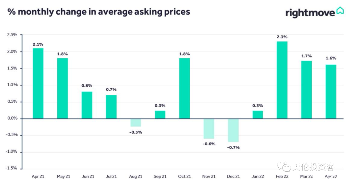The width and height of the screenshot is (346, 182).
Task: Click the Sep 21 bar at 0.3%
Action: click(x=160, y=115)
